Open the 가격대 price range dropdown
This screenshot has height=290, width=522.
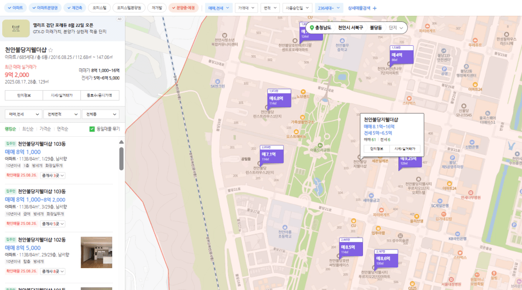pyautogui.click(x=246, y=8)
